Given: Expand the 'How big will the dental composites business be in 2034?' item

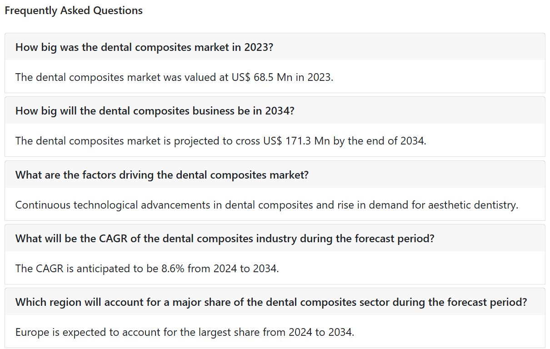Looking at the screenshot, I should pos(275,110).
